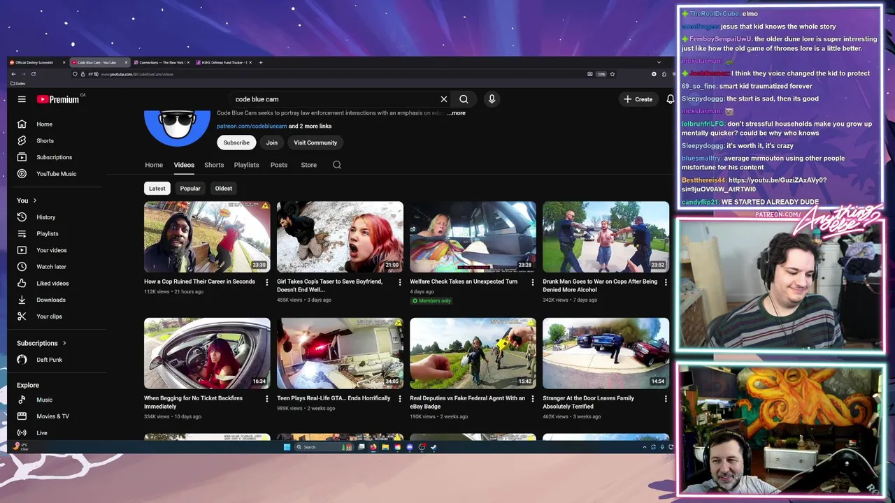Select the Popular sort chip

(190, 188)
